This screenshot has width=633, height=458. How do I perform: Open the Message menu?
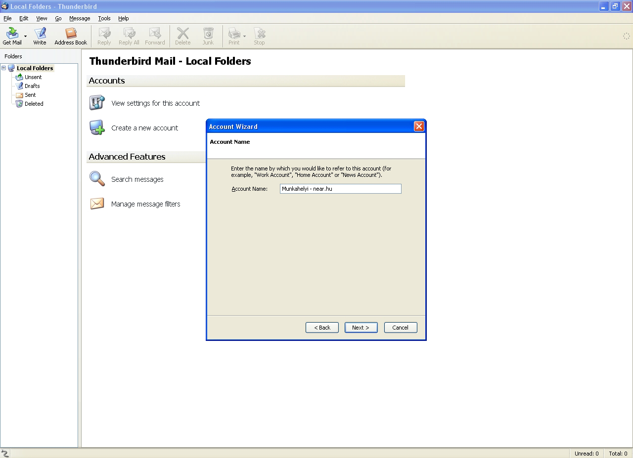[x=80, y=18]
